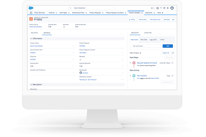Expand the Request replacement parts event
The image size is (206, 137).
[x=130, y=63]
